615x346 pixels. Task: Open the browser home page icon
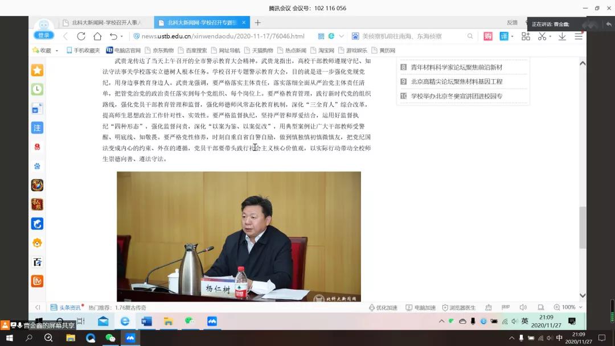pyautogui.click(x=97, y=36)
